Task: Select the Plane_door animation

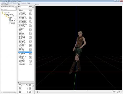Action: click(x=25, y=47)
